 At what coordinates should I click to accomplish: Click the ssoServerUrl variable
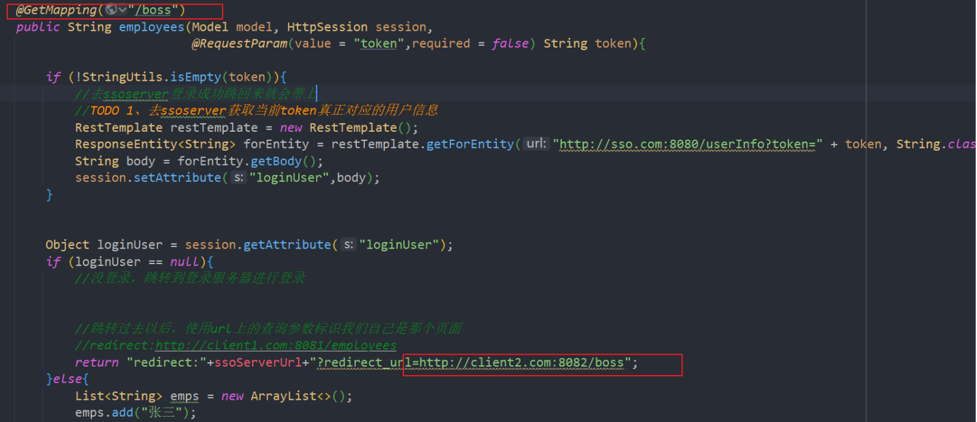tap(258, 362)
